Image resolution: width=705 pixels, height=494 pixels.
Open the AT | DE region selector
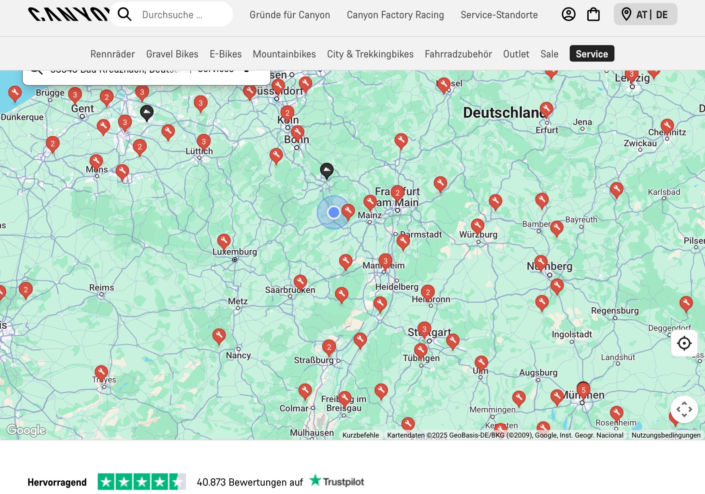tap(645, 14)
